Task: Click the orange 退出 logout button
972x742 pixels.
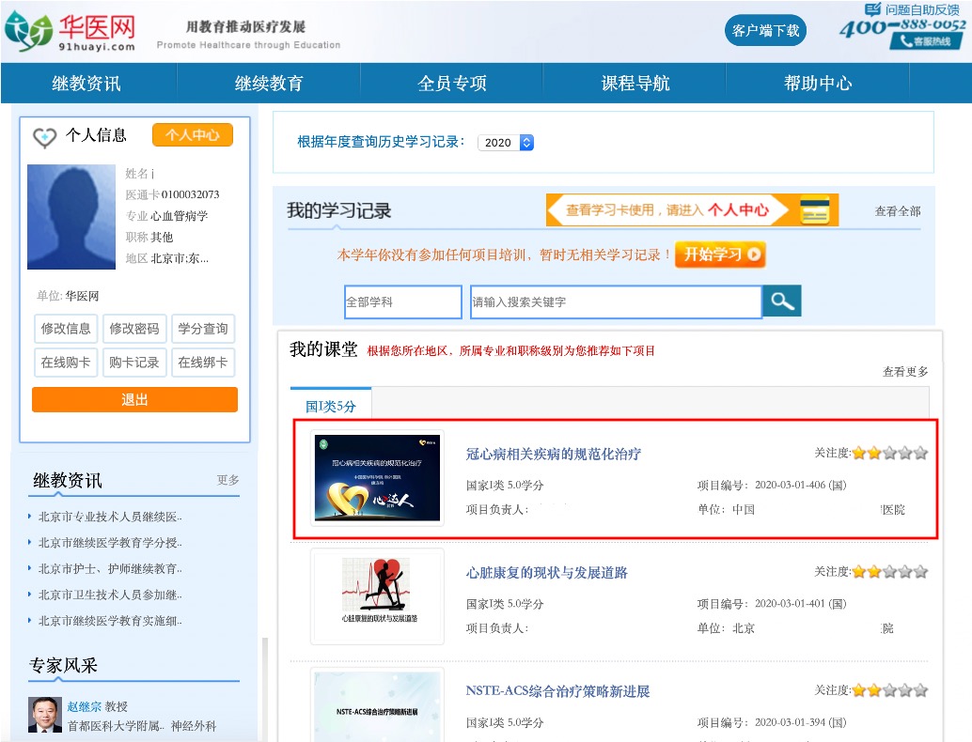Action: tap(134, 400)
